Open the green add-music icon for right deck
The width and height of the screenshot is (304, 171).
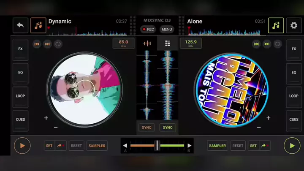click(x=276, y=25)
